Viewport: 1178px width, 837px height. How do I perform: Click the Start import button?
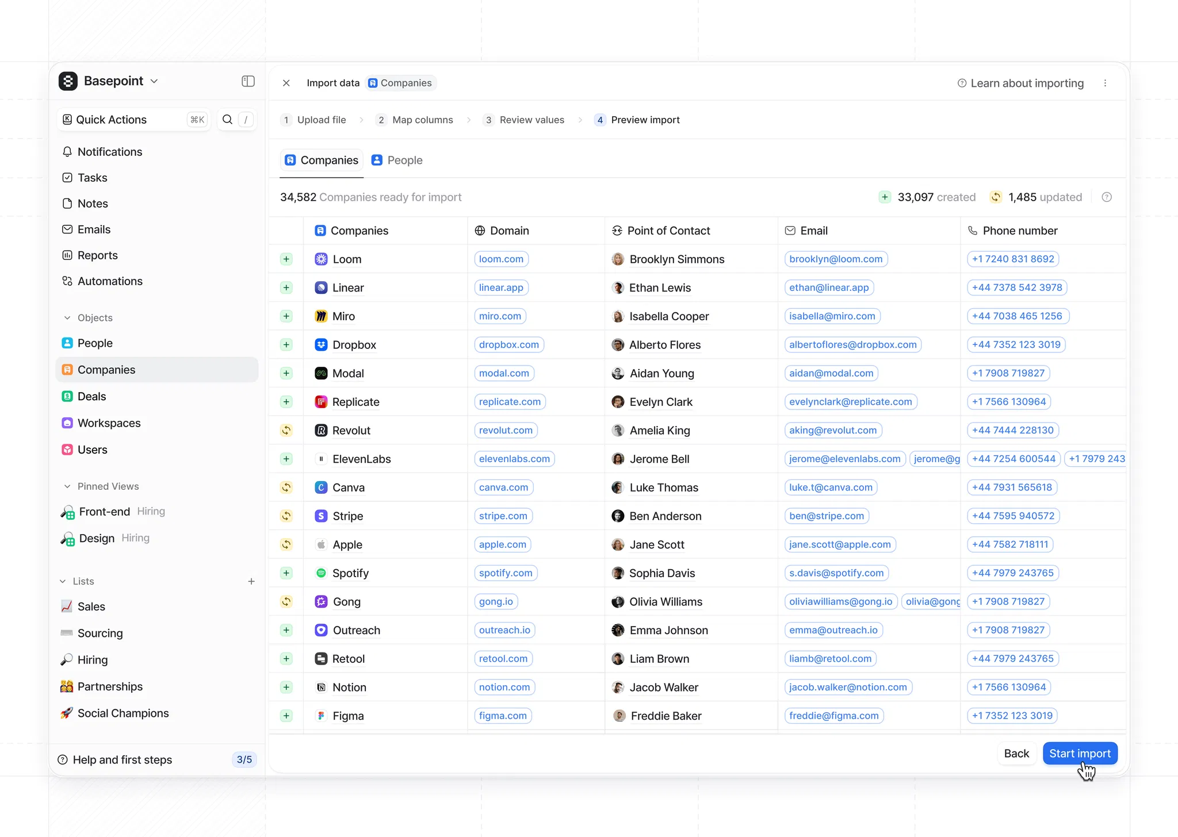[1079, 753]
